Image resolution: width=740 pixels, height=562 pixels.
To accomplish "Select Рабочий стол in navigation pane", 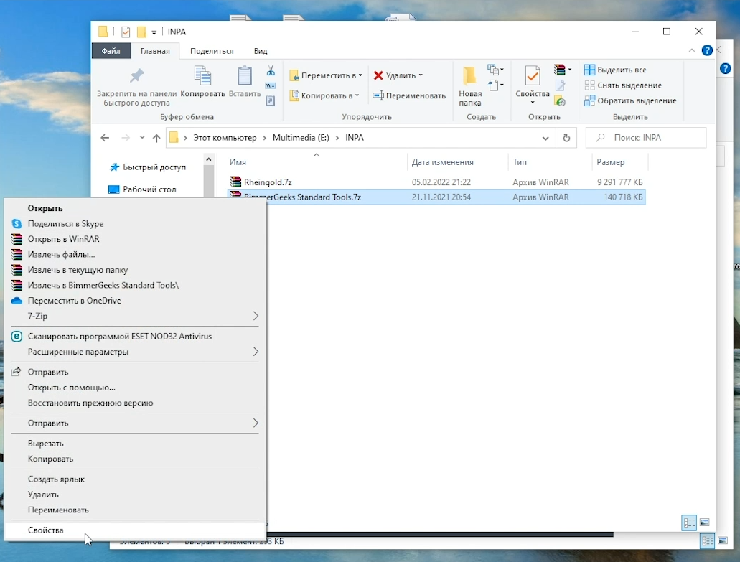I will coord(142,189).
